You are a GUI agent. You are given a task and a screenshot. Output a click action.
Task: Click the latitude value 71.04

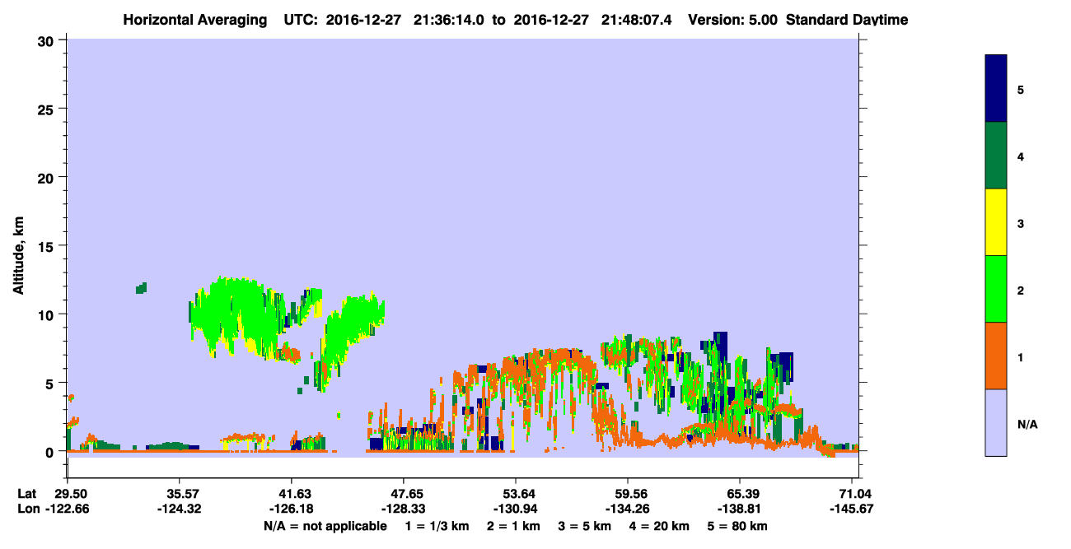tap(854, 494)
